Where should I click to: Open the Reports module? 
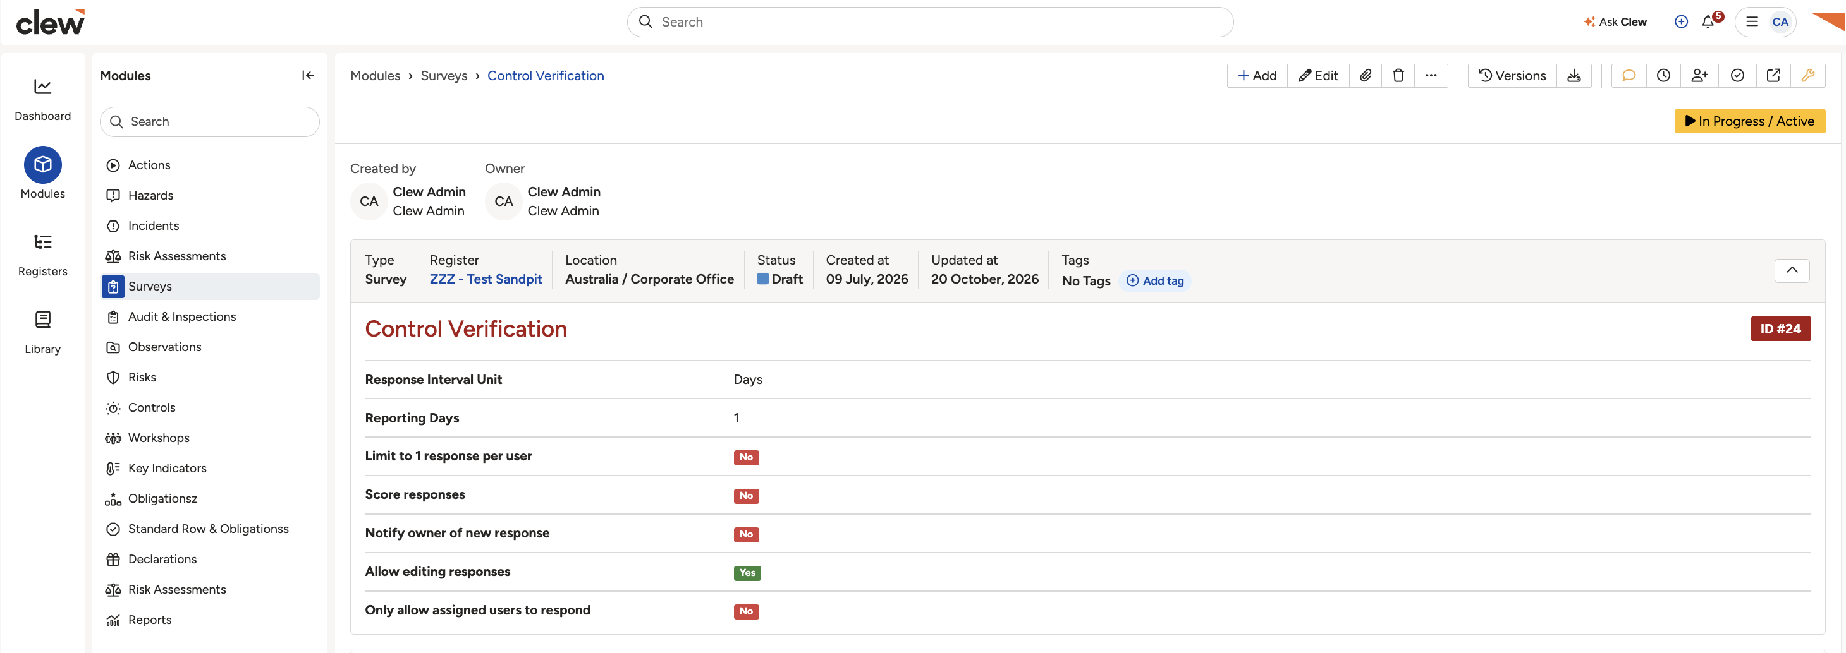210,620
